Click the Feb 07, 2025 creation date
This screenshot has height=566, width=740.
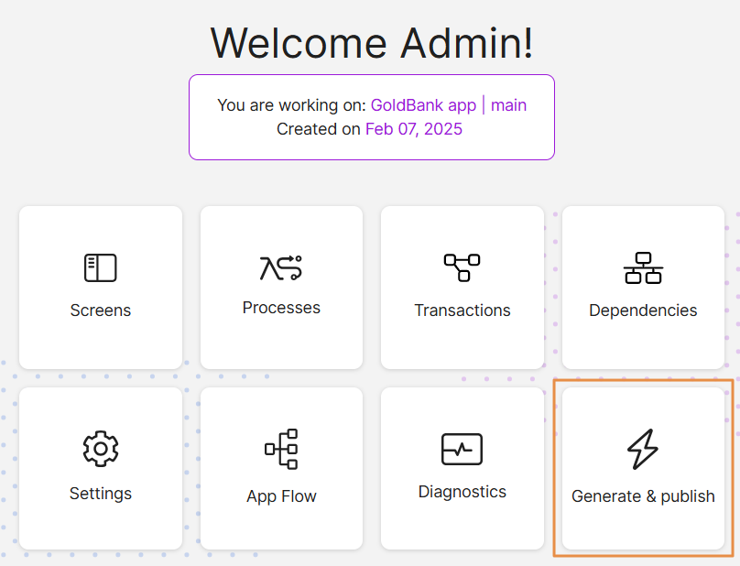pos(414,129)
